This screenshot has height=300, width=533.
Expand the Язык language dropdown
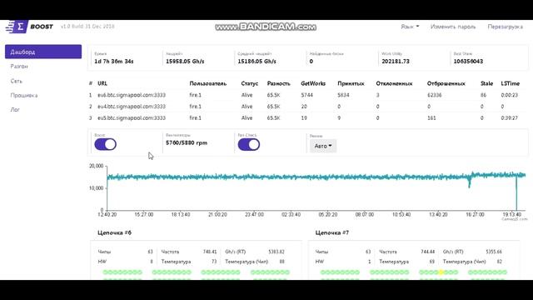click(x=410, y=27)
